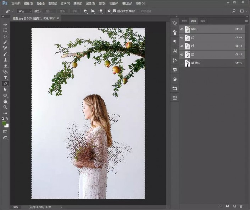Select the 红 channel thumbnail
Screen dimensions: 250x210
coord(187,37)
